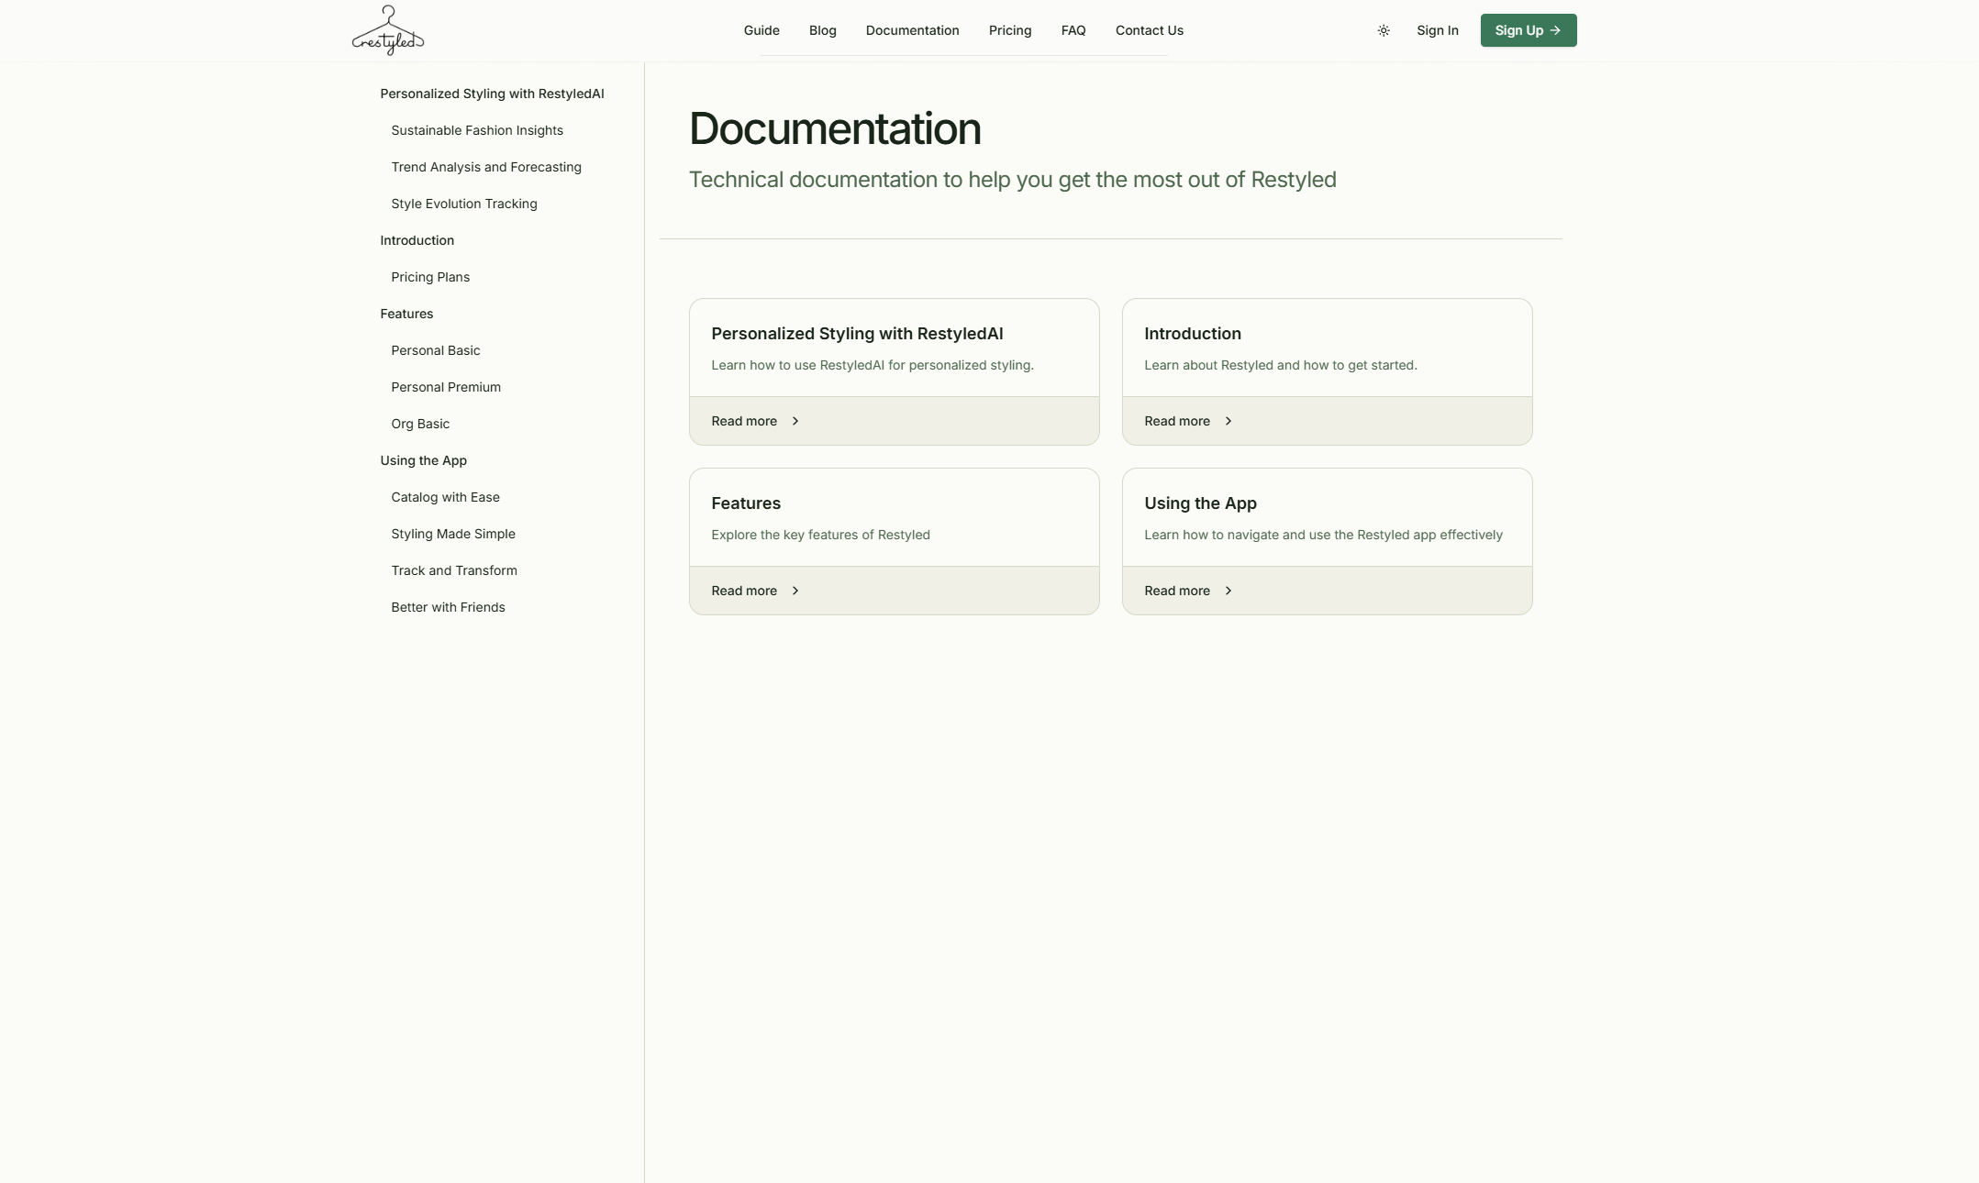
Task: Open Trend Analysis and Forecasting doc
Action: pyautogui.click(x=486, y=167)
